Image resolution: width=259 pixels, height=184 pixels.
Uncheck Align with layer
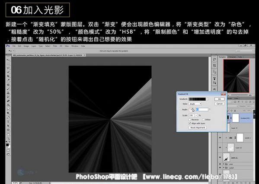190,124
